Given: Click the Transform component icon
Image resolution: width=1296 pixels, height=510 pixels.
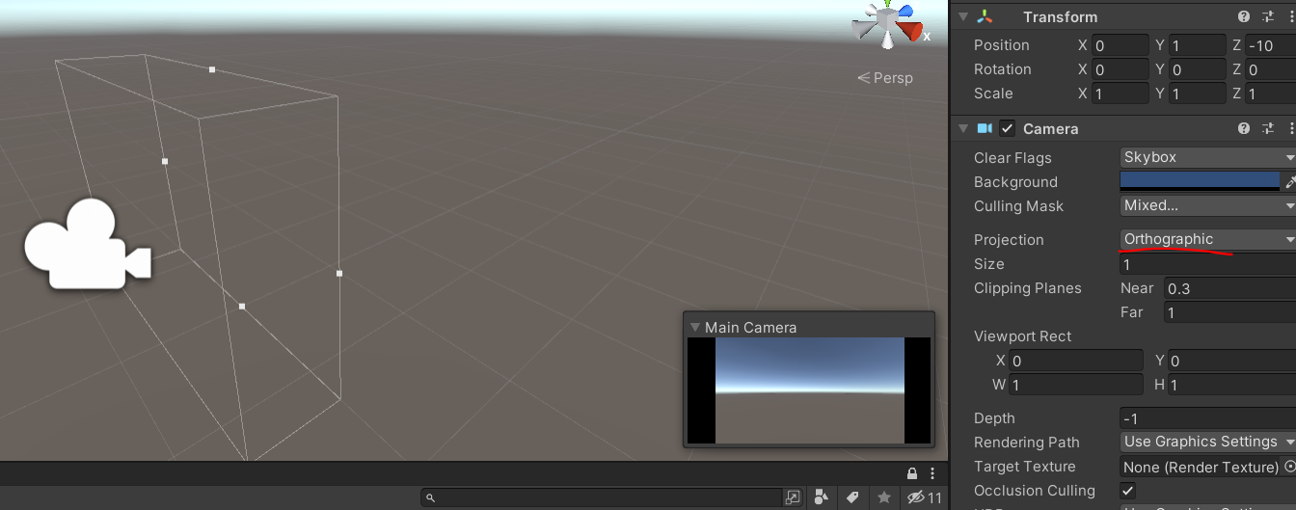Looking at the screenshot, I should [985, 16].
